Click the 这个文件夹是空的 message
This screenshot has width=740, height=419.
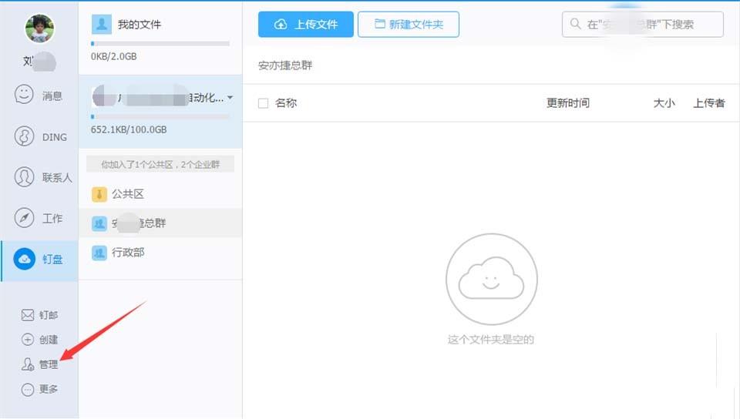491,340
